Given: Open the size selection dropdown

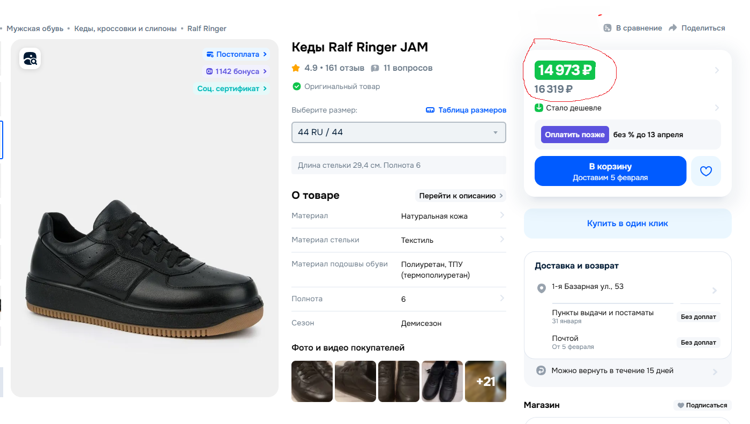Looking at the screenshot, I should tap(399, 132).
